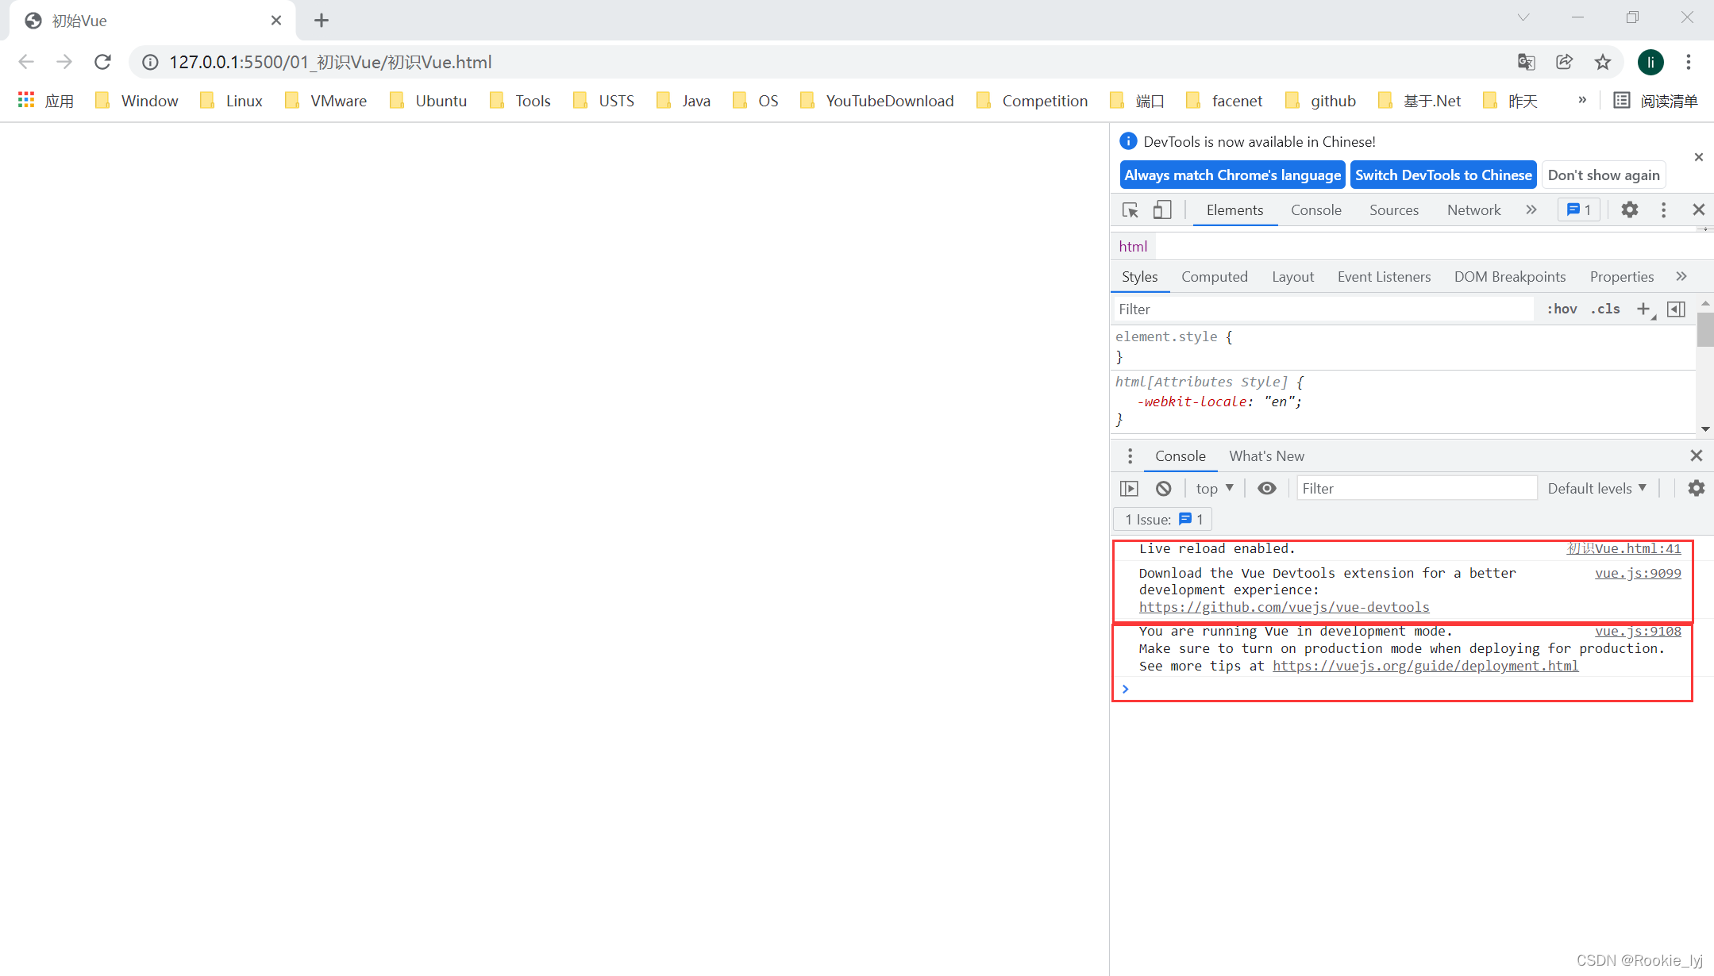Open Chrome's three-dot menu
This screenshot has width=1714, height=976.
point(1689,62)
